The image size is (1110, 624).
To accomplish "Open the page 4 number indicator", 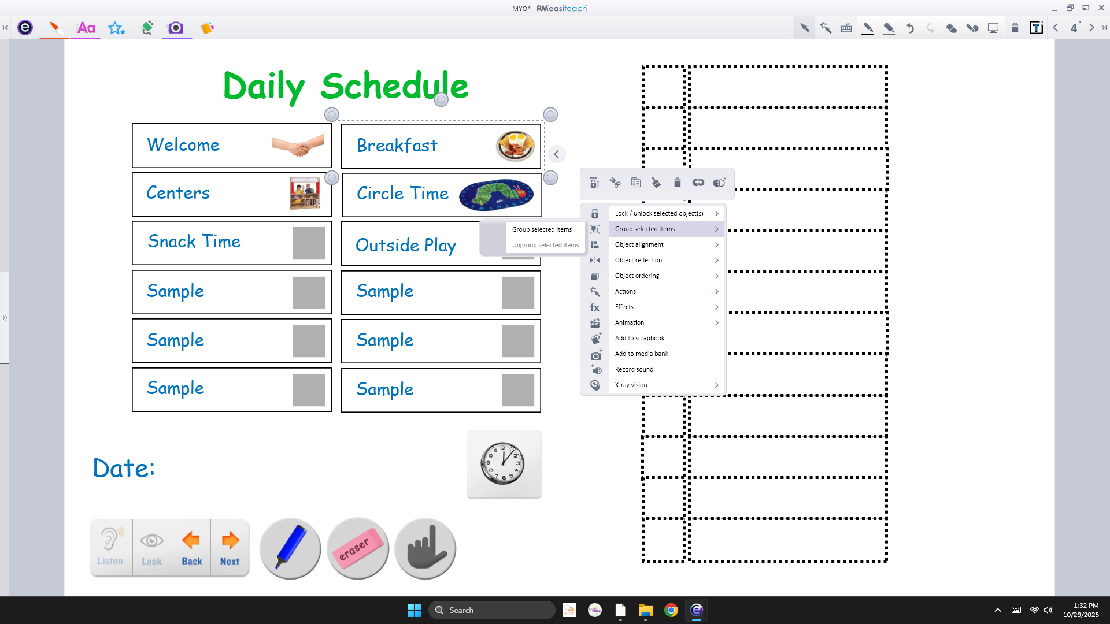I will coord(1074,28).
